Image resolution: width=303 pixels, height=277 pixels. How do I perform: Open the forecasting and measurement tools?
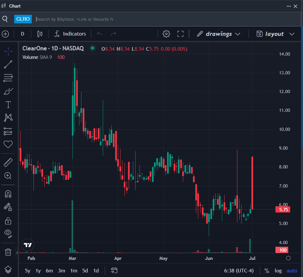click(x=8, y=131)
